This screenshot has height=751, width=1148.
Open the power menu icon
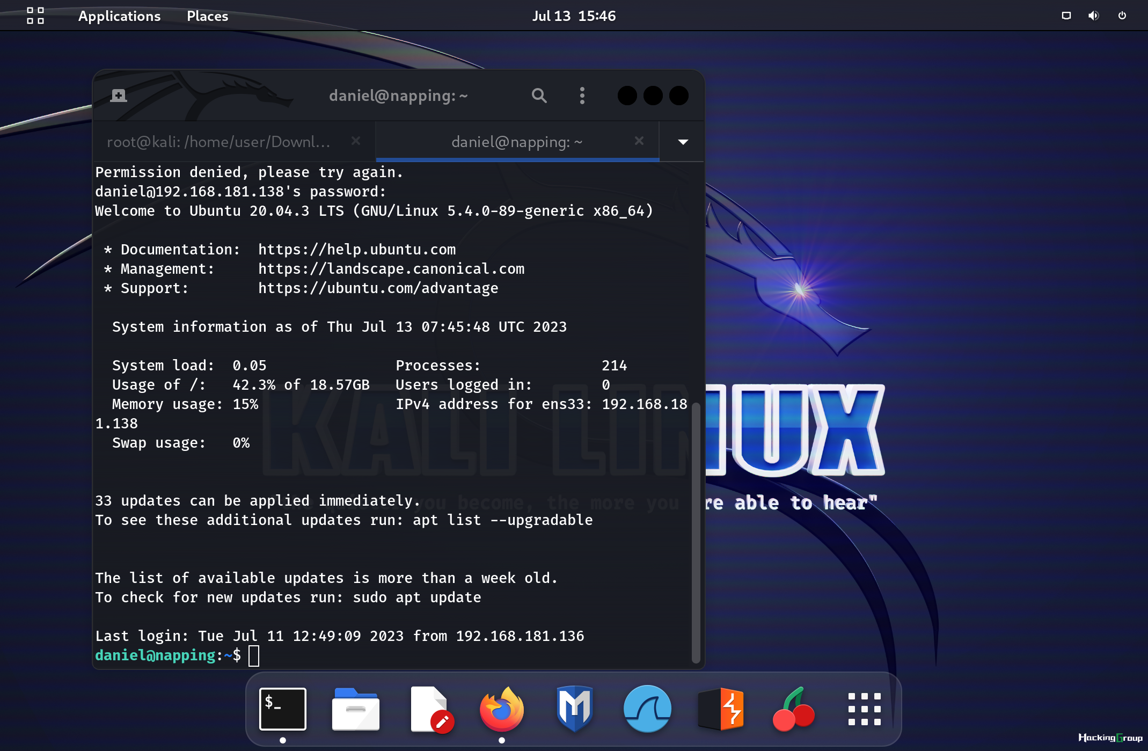(1122, 16)
